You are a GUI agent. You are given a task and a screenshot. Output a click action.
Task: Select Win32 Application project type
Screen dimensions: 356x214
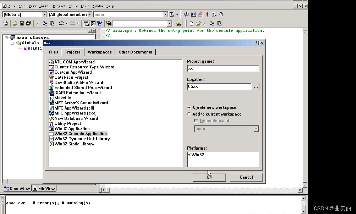pos(70,129)
